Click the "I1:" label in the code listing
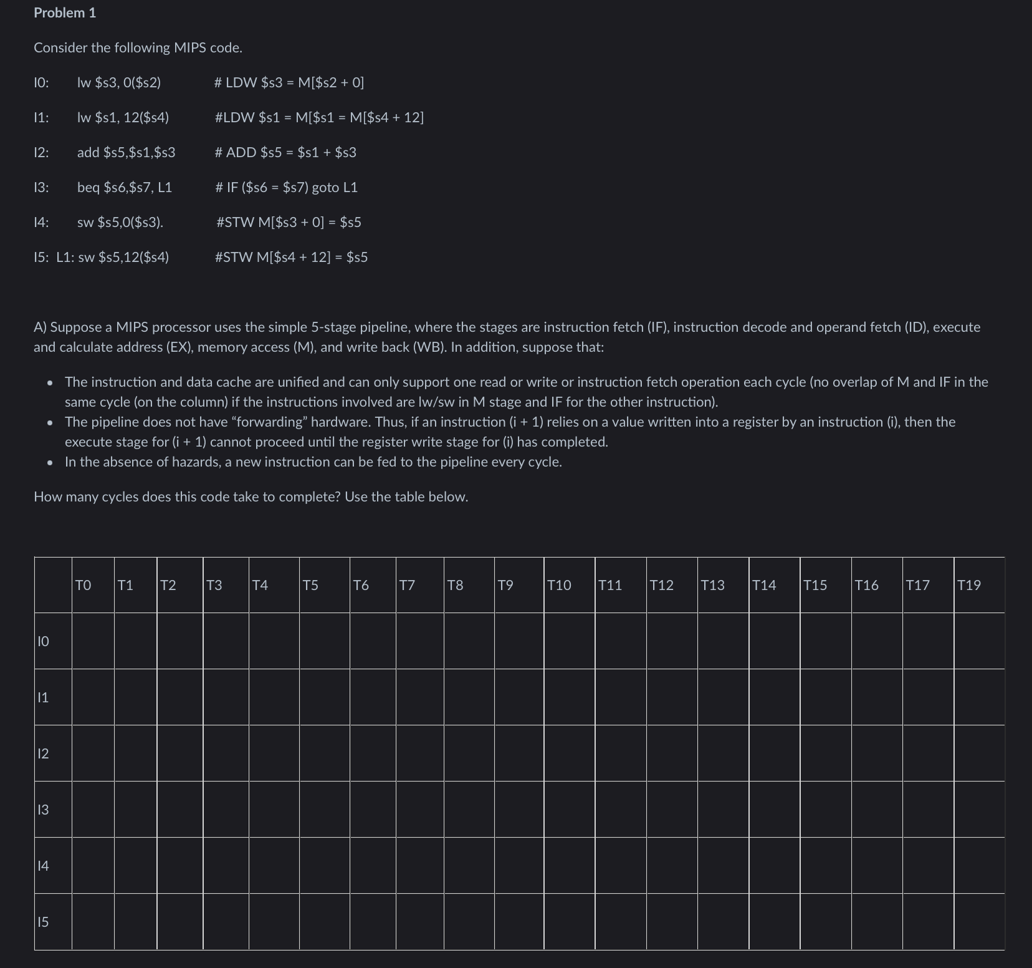This screenshot has width=1032, height=968. pyautogui.click(x=41, y=117)
